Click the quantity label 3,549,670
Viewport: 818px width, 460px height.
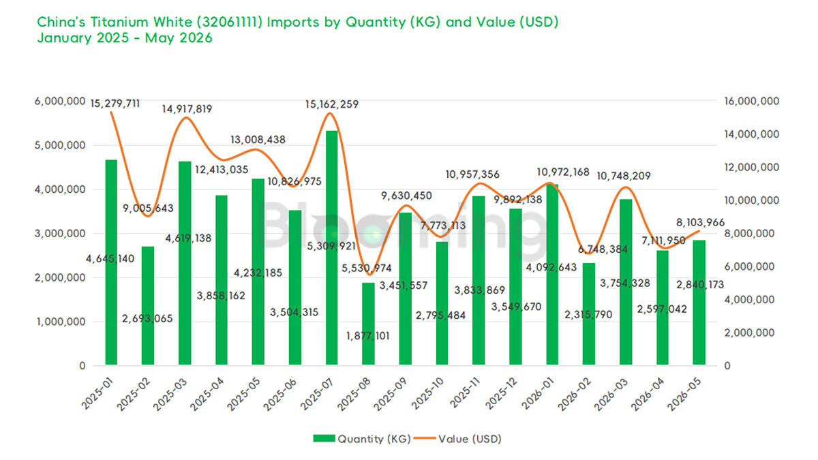tap(516, 307)
